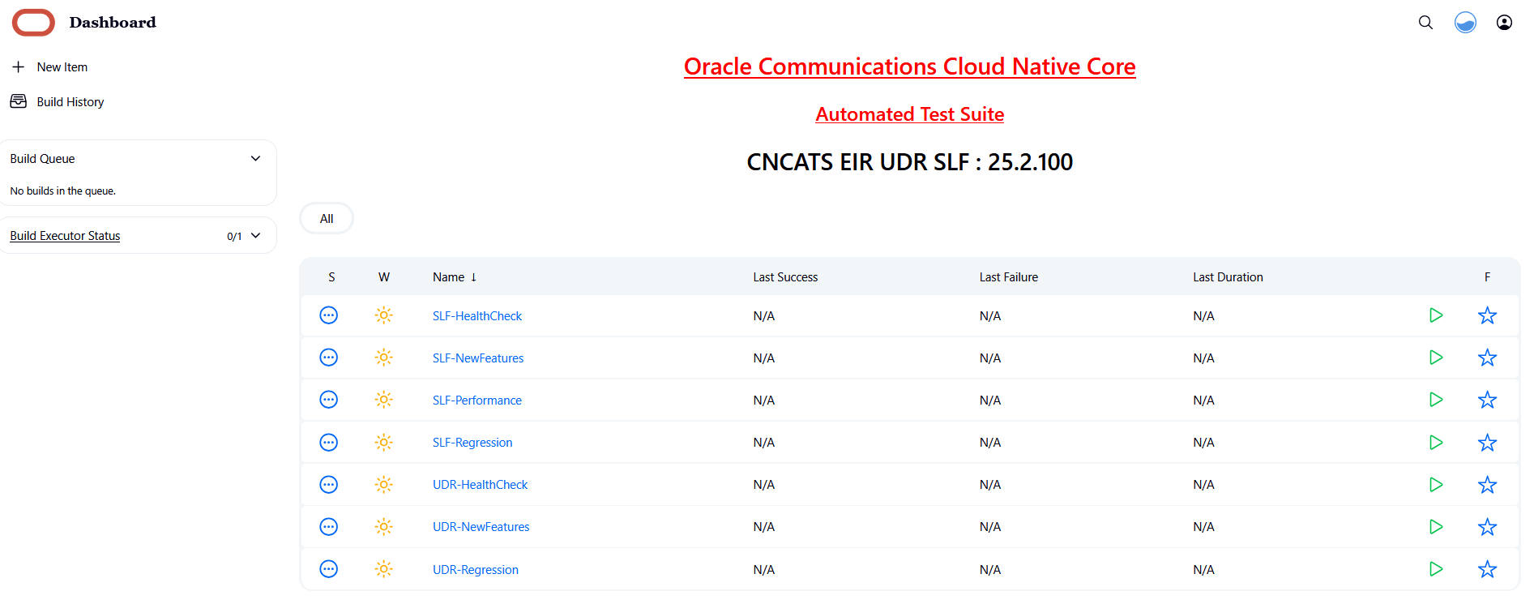Favorite SLF-Performance with its star
Image resolution: width=1534 pixels, height=604 pixels.
tap(1487, 400)
